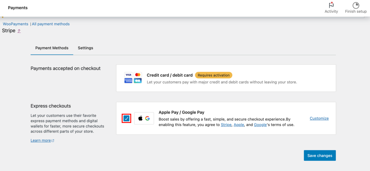Click the Apple Pay / Google Pay heading
This screenshot has height=171, width=370.
(x=181, y=112)
